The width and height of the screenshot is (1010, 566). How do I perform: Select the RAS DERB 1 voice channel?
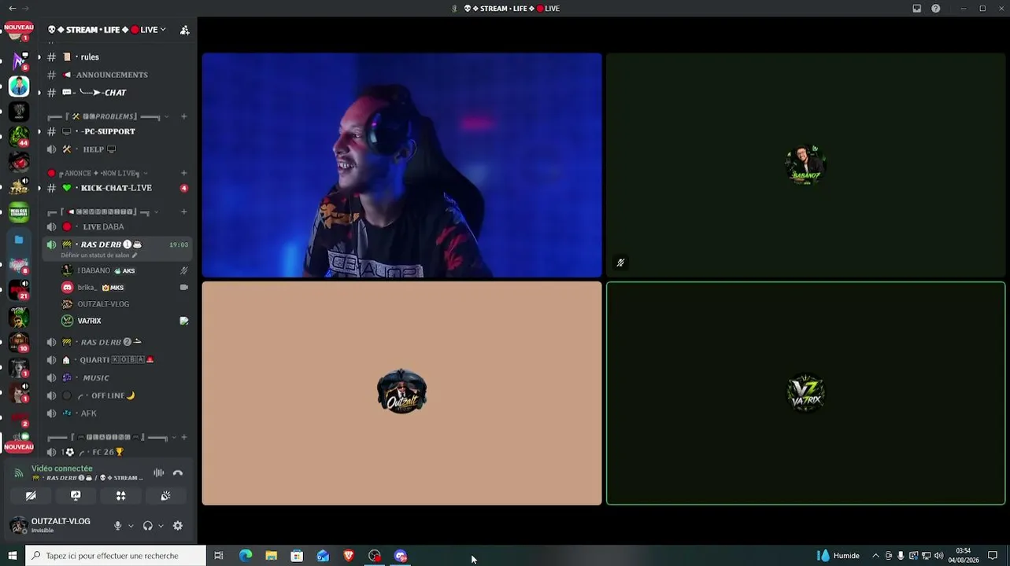(117, 244)
